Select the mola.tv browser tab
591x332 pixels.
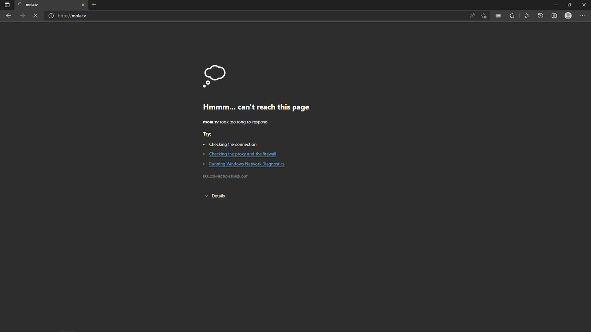pyautogui.click(x=51, y=5)
